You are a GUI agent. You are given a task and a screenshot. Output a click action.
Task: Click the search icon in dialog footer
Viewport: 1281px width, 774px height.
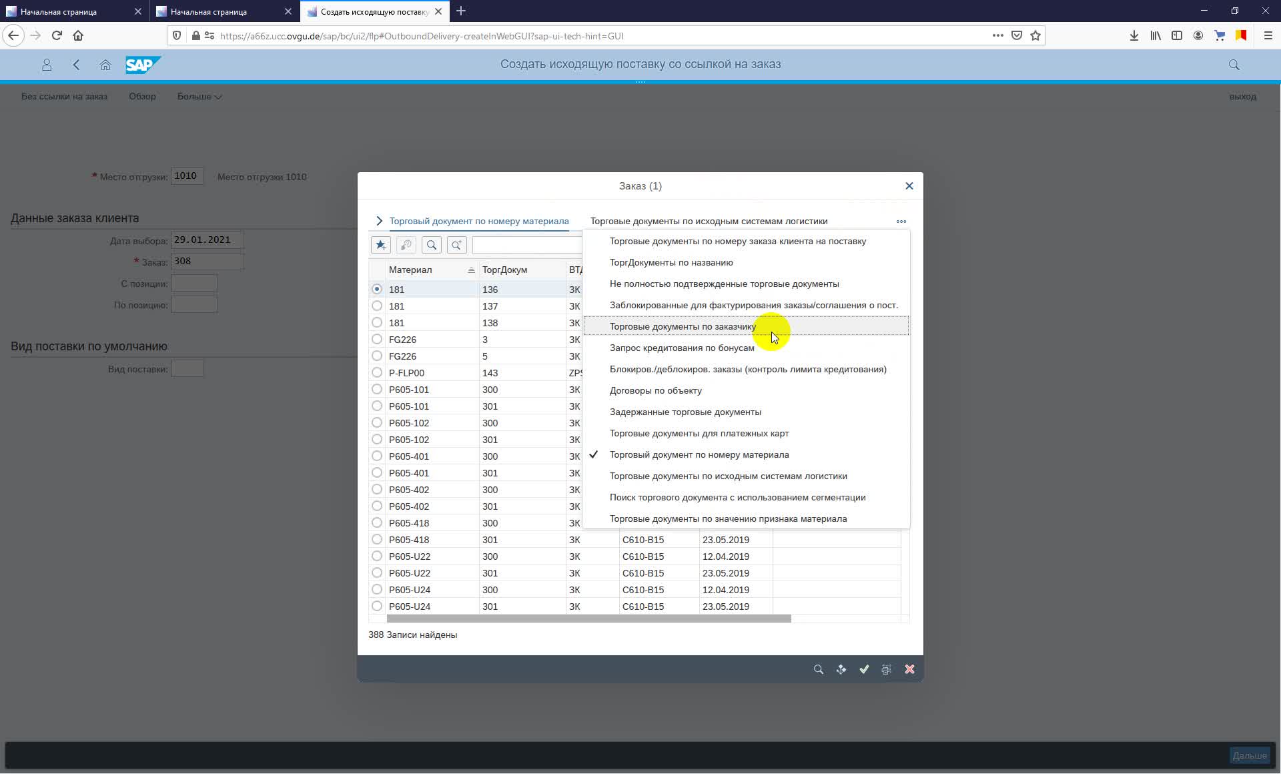tap(819, 669)
